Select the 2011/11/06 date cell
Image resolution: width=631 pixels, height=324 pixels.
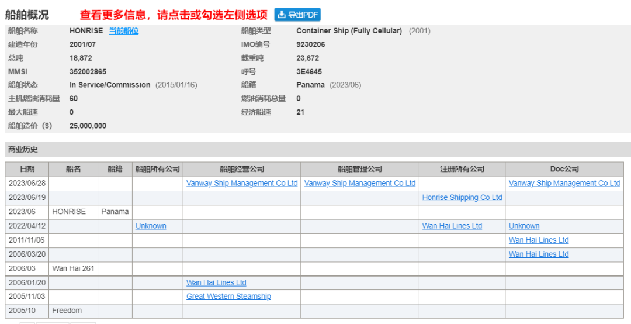[27, 240]
